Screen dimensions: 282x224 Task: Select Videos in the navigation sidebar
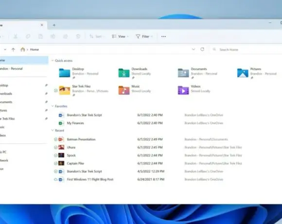tap(3, 135)
